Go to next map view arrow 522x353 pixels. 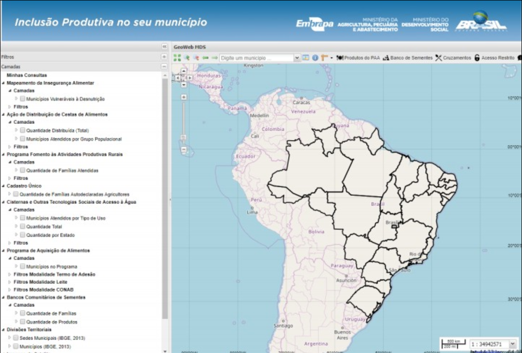pos(215,58)
